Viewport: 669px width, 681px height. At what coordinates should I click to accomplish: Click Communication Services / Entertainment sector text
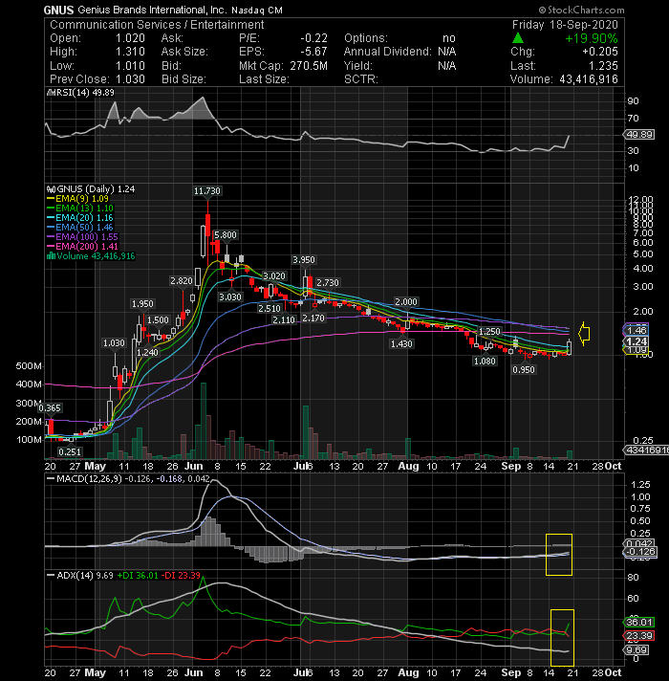coord(157,24)
